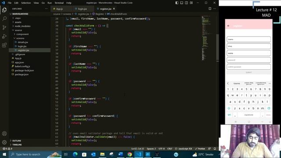Click the Prettier status bar item

point(200,149)
